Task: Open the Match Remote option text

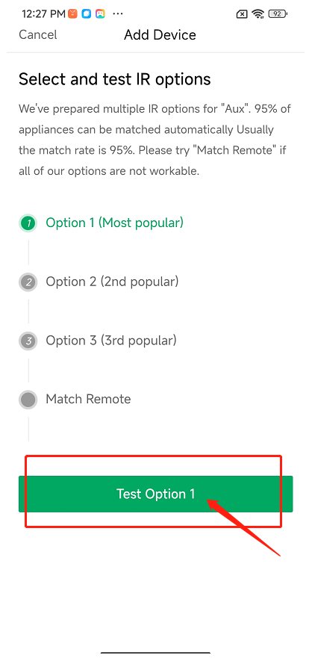Action: pyautogui.click(x=88, y=399)
